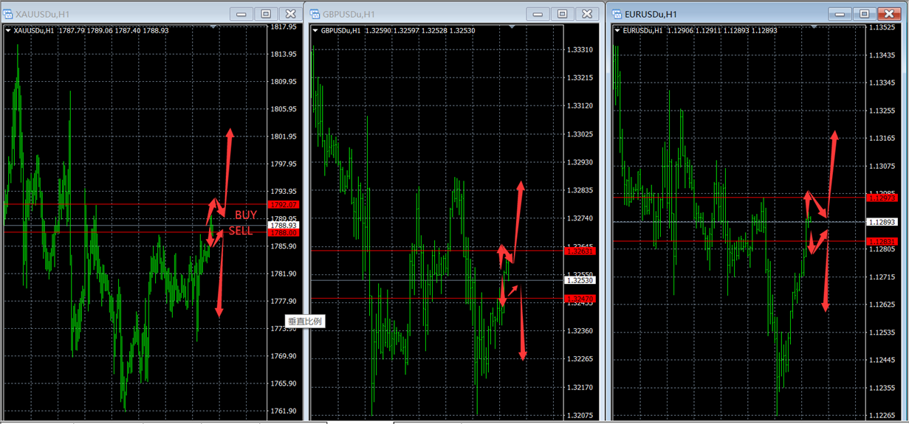Maximize the XAUUSDu,H1 chart window
Viewport: 909px width, 424px height.
(x=266, y=14)
